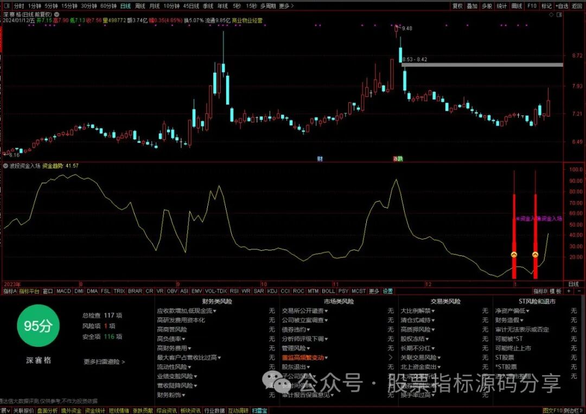
Task: Click the layout icon left of 分时
Action: 7,6
